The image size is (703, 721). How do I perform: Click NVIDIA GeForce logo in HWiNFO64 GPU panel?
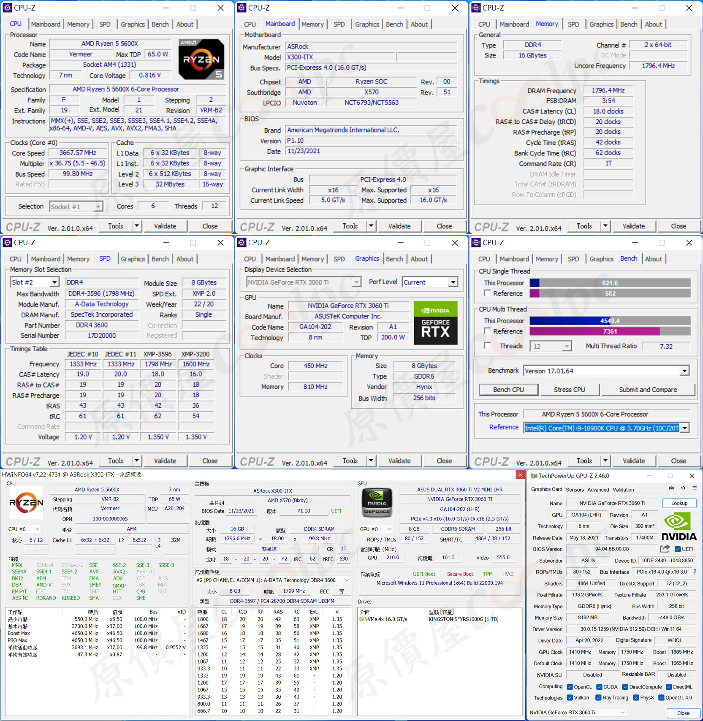pos(377,503)
